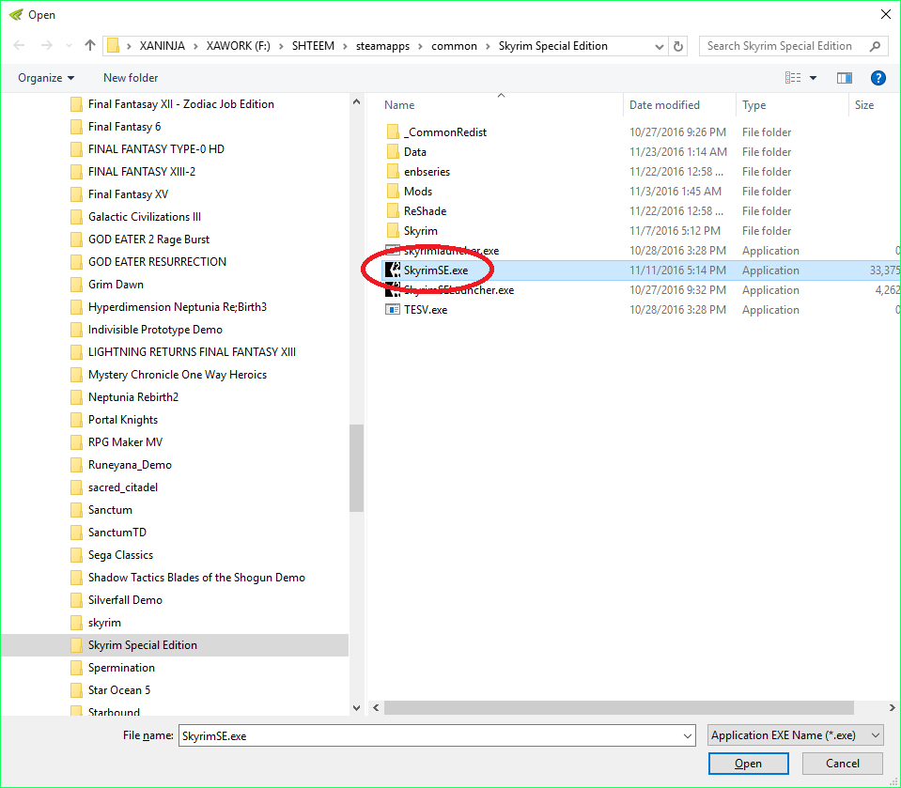Select LIGHTNING RETURNS FINAL FANTASY XIII folder
Image resolution: width=901 pixels, height=788 pixels.
[192, 352]
